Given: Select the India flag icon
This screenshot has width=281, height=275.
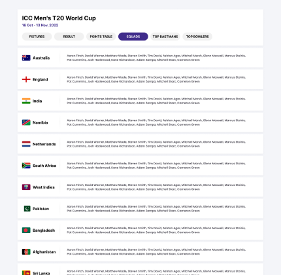Looking at the screenshot, I should [26, 101].
